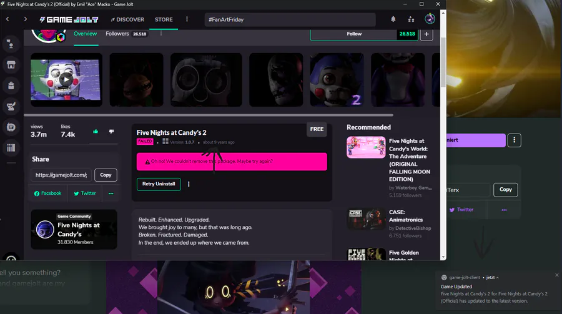Image resolution: width=562 pixels, height=314 pixels.
Task: Open Five Nights at Candy's World recommendation
Action: click(x=410, y=160)
